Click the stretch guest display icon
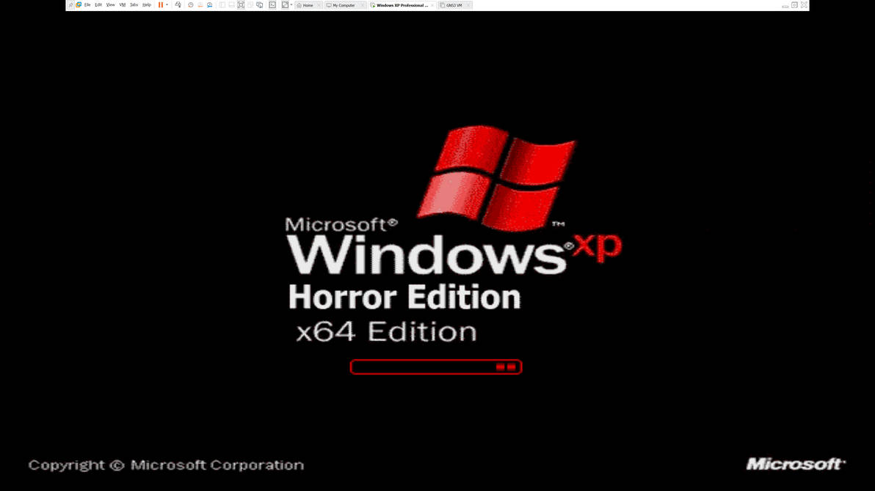The height and width of the screenshot is (491, 875). coord(285,5)
